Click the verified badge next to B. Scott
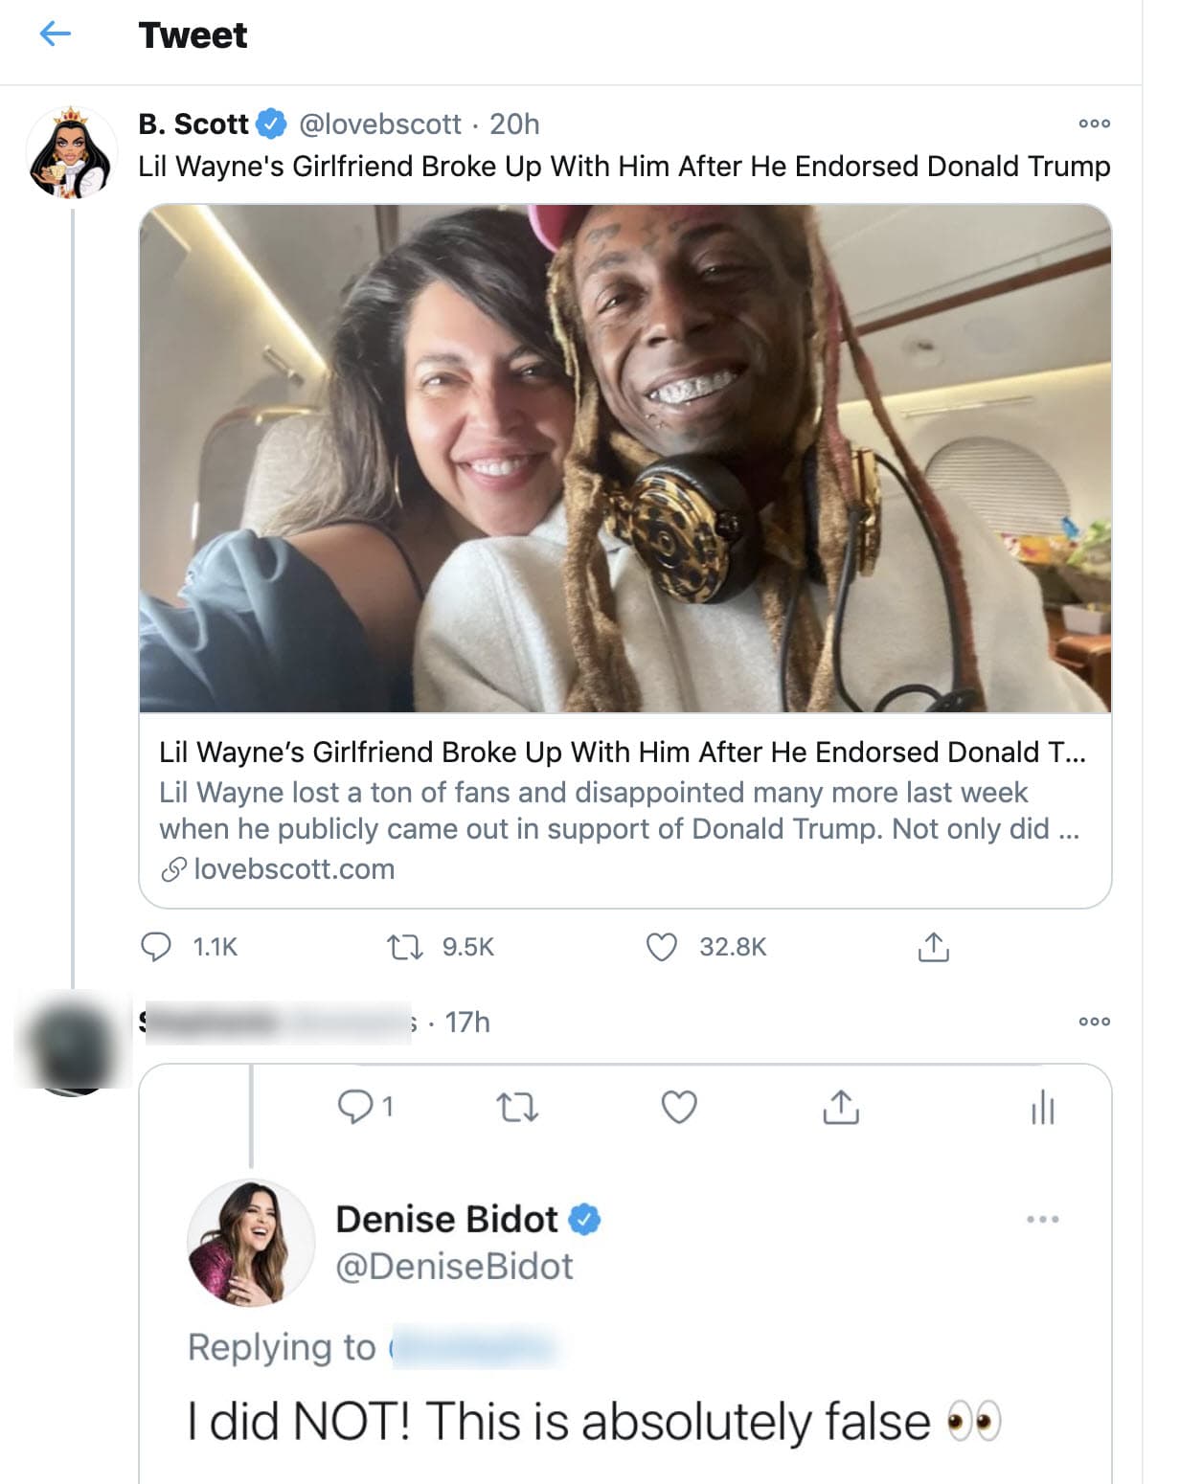This screenshot has height=1484, width=1180. (x=271, y=123)
